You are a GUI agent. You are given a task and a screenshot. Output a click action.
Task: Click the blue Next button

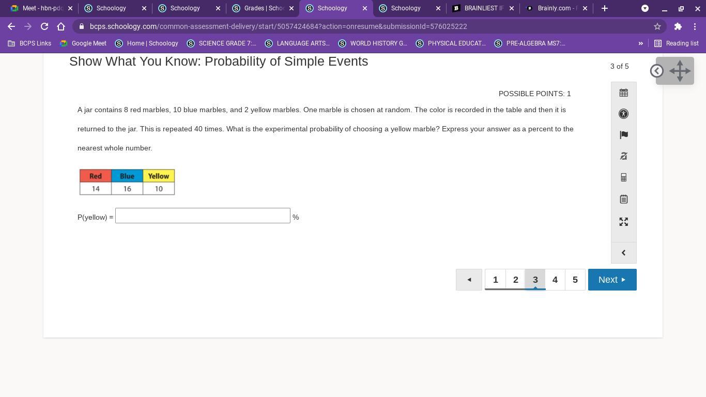click(x=612, y=280)
